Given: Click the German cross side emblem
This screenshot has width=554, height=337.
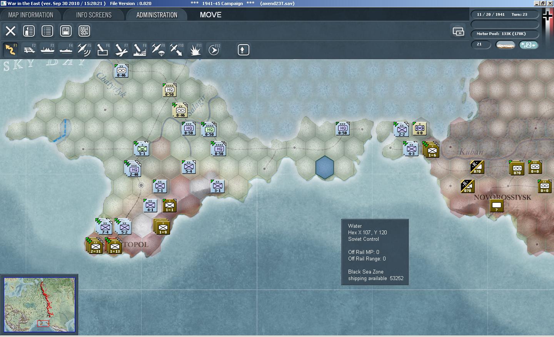Looking at the screenshot, I should 547,17.
